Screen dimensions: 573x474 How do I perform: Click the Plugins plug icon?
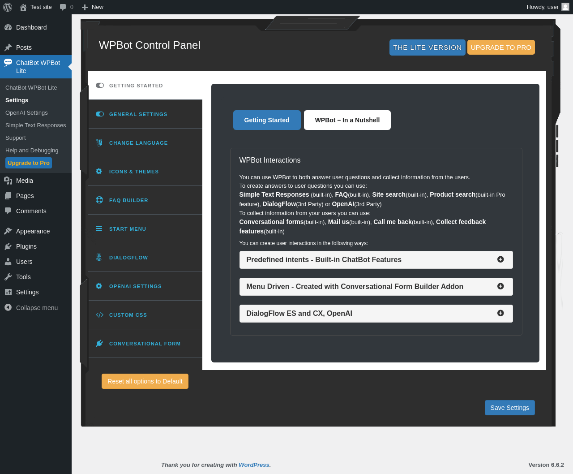[8, 246]
